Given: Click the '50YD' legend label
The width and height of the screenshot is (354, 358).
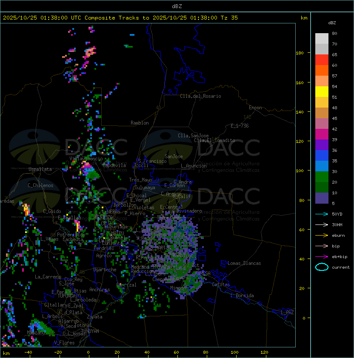Looking at the screenshot, I should [337, 214].
